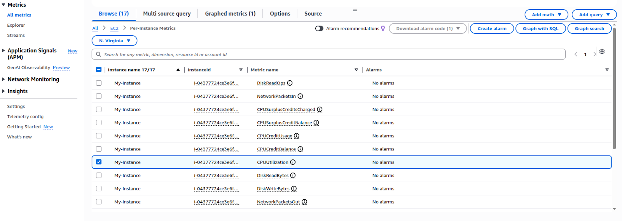622x221 pixels.
Task: Open the Add query dropdown
Action: [594, 15]
